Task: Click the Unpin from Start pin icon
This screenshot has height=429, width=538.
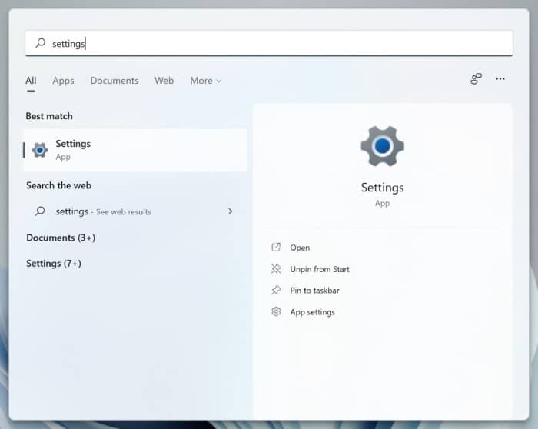Action: (x=276, y=269)
